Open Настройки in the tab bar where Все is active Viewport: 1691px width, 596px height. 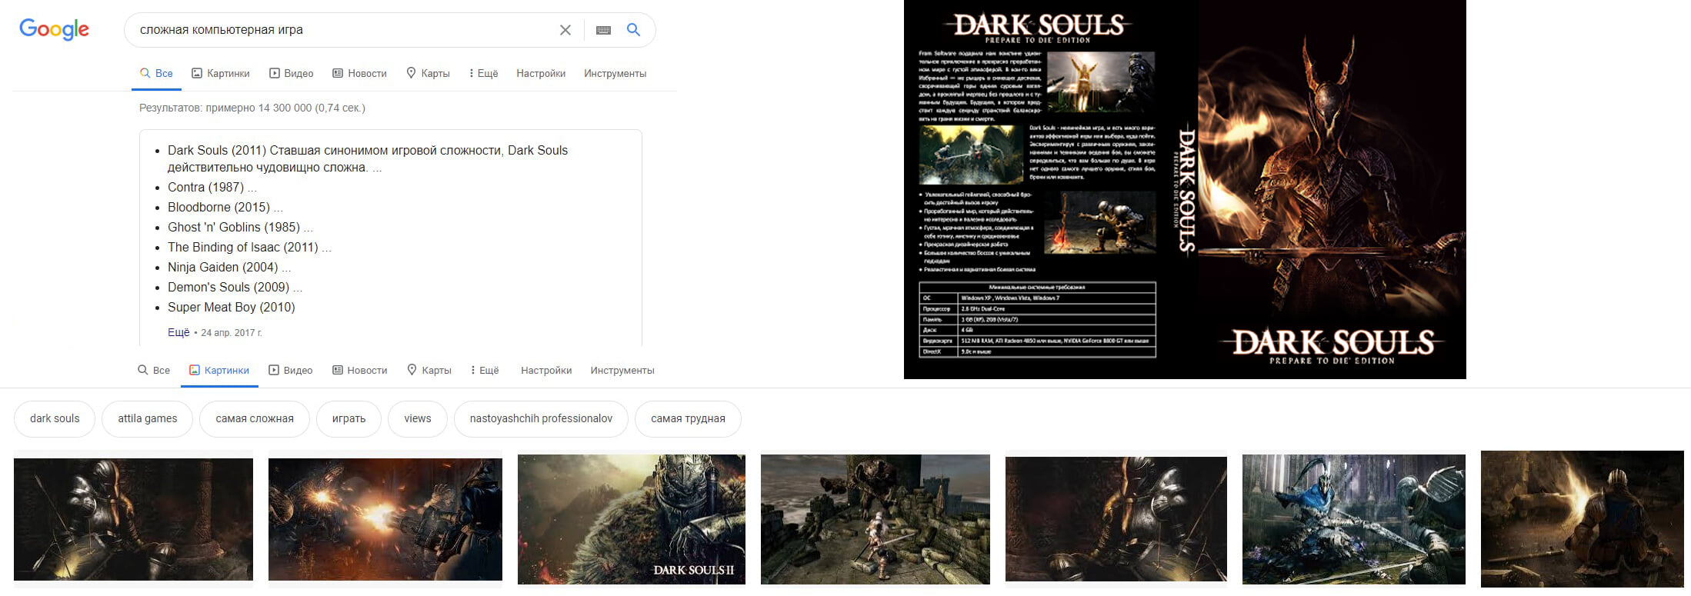(x=541, y=73)
